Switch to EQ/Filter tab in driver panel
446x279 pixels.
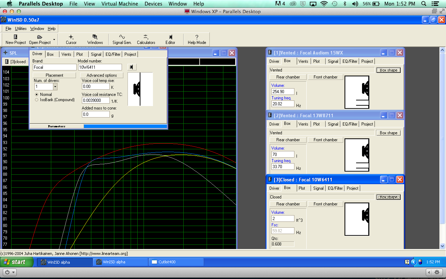coord(113,54)
